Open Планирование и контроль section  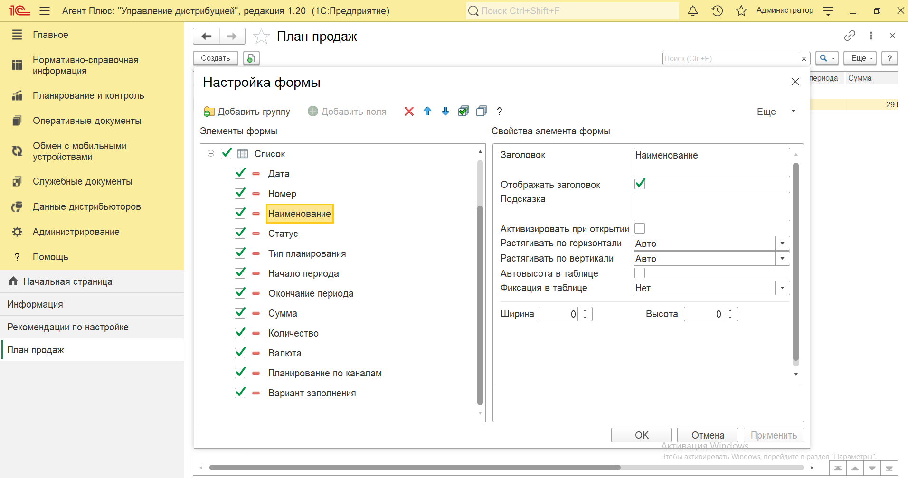click(88, 95)
